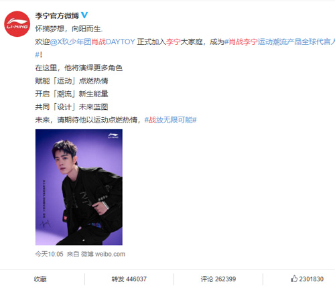Click the red 肖战 text in the mention
This screenshot has width=335, height=286.
click(98, 42)
